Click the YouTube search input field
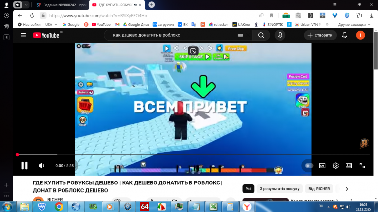This screenshot has height=212, width=378. coord(174,35)
